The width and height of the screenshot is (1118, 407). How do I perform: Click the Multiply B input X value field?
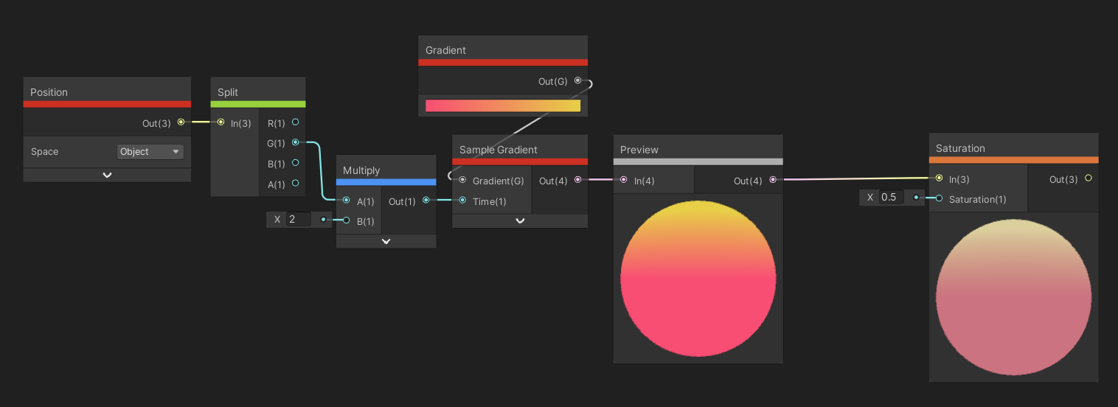click(x=299, y=219)
